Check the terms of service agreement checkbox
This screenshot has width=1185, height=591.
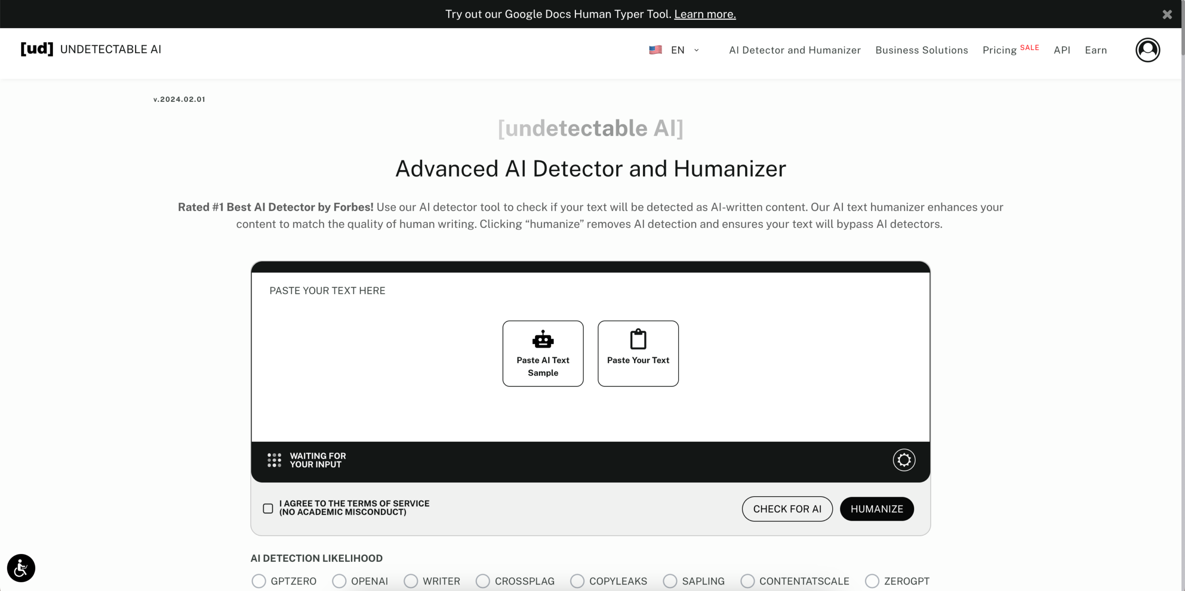[268, 508]
